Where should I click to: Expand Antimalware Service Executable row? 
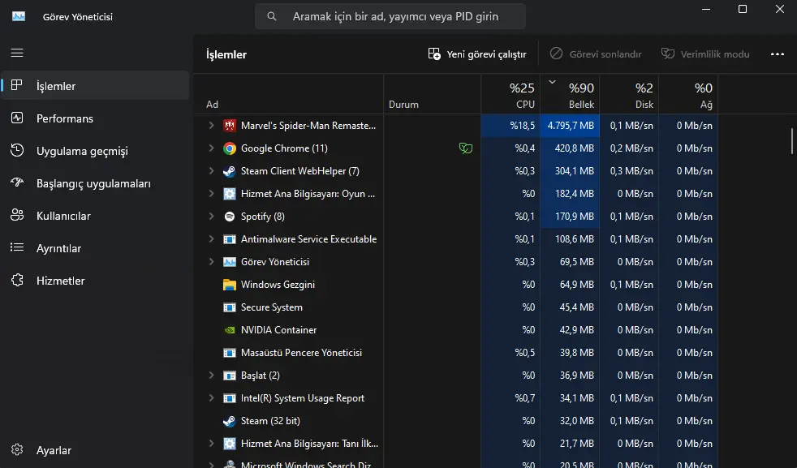(x=211, y=238)
